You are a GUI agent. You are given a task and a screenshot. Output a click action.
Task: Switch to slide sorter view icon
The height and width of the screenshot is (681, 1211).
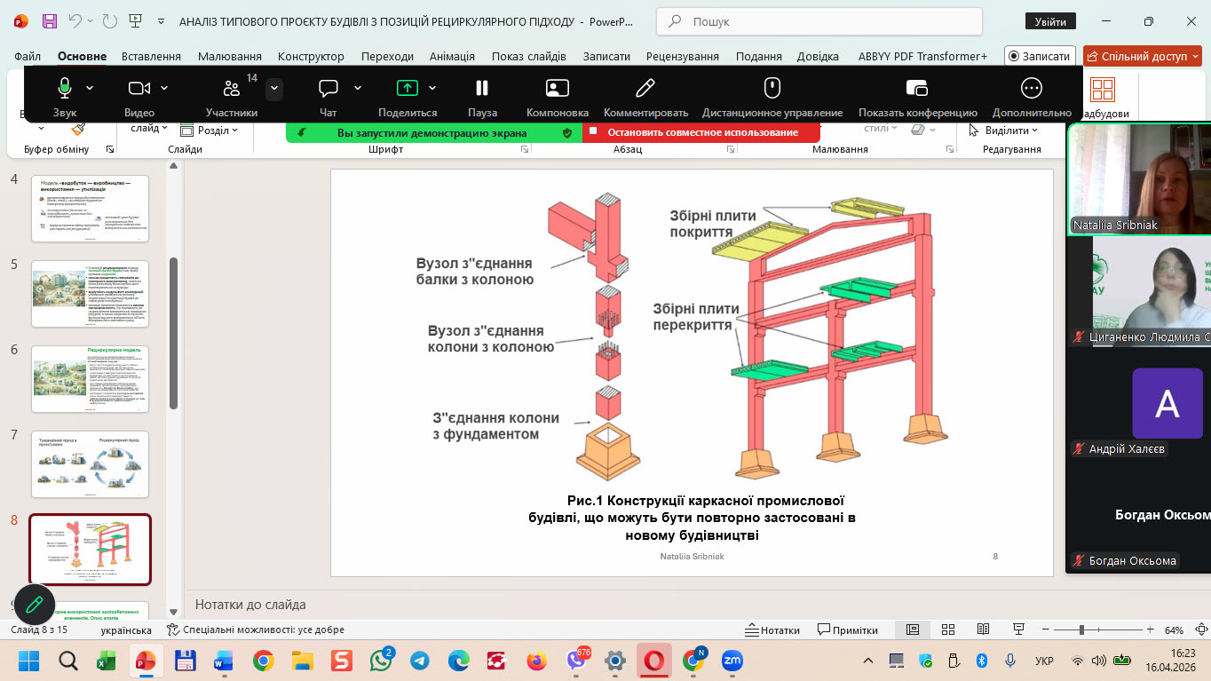click(x=948, y=630)
